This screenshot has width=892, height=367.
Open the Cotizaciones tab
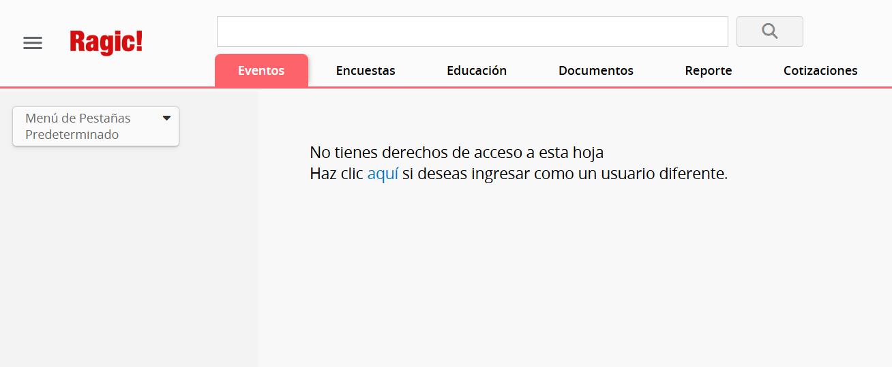[x=820, y=71]
